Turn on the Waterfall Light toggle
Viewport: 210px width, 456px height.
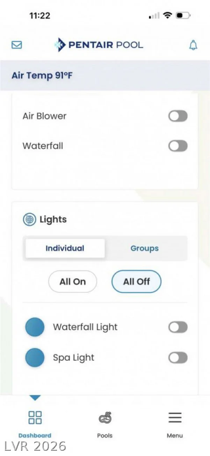pyautogui.click(x=178, y=327)
